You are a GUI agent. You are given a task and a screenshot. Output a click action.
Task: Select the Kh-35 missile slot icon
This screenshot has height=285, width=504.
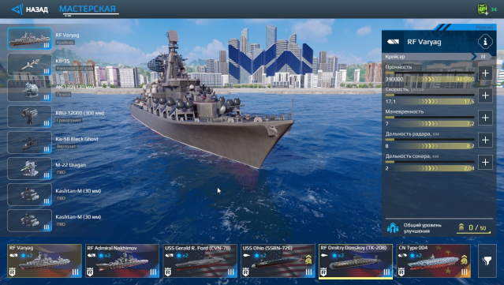pyautogui.click(x=29, y=64)
